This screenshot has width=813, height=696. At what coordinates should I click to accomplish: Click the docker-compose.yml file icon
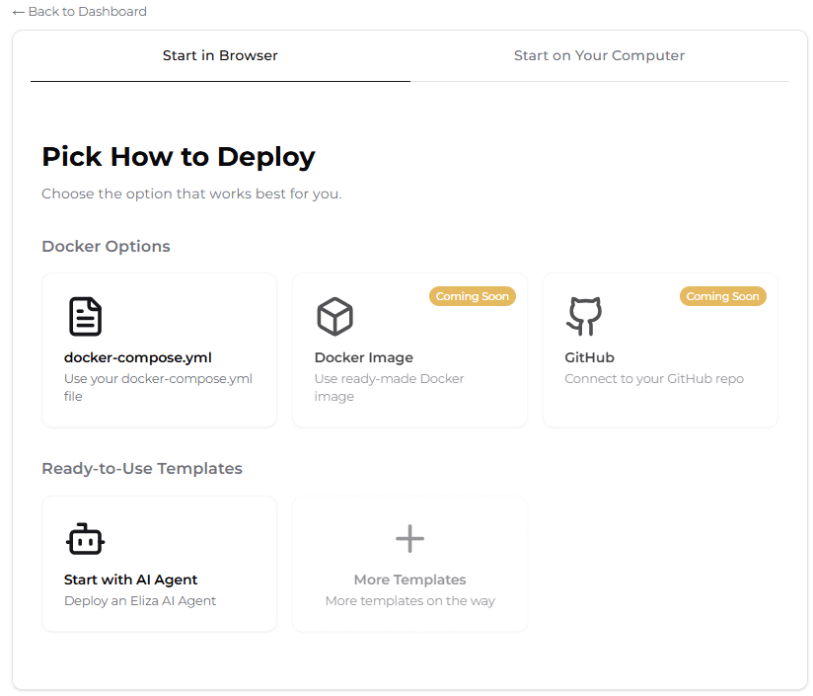click(x=85, y=317)
